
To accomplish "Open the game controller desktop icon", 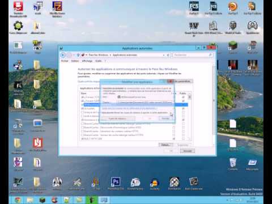I will [252, 28].
